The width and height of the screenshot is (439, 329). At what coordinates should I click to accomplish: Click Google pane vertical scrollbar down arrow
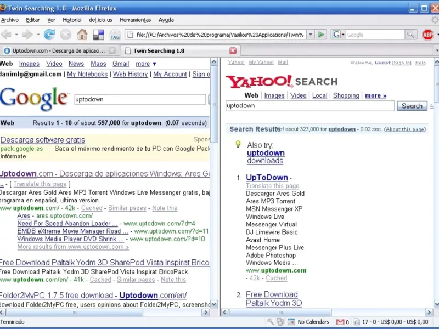point(214,304)
